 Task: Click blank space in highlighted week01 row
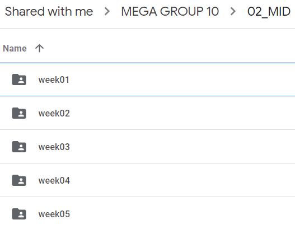[x=181, y=80]
